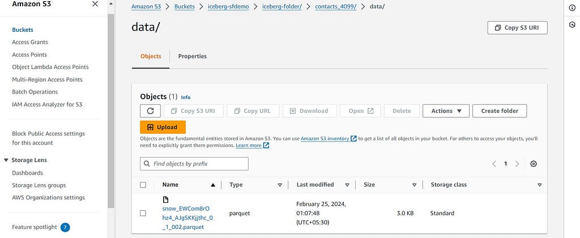Close the Amazon S3 navigation panel
This screenshot has height=238, width=580.
[x=95, y=4]
